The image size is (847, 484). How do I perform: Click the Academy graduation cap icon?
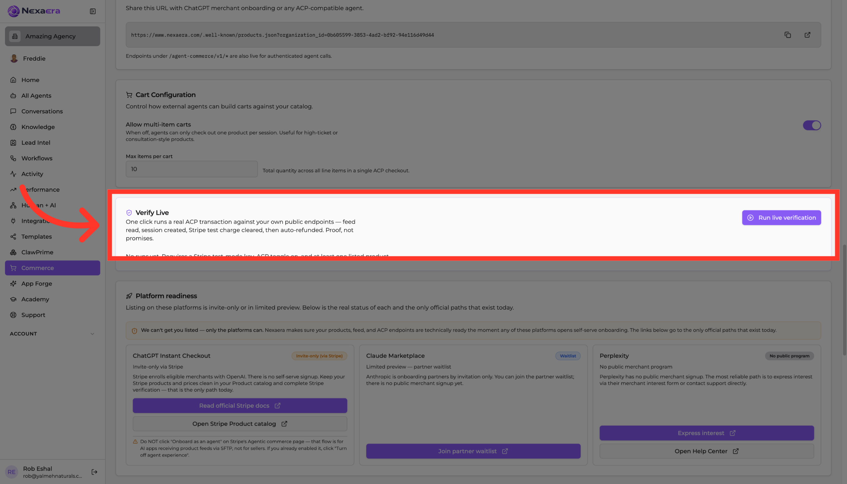(x=13, y=299)
